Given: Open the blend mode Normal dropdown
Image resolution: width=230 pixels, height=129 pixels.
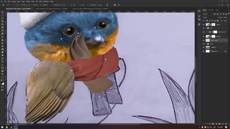Looking at the screenshot, I should tap(210, 18).
